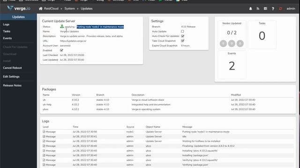Click message icon in 'Verifying package.json' row
Screen dimensions: 300x168
pos(44,165)
